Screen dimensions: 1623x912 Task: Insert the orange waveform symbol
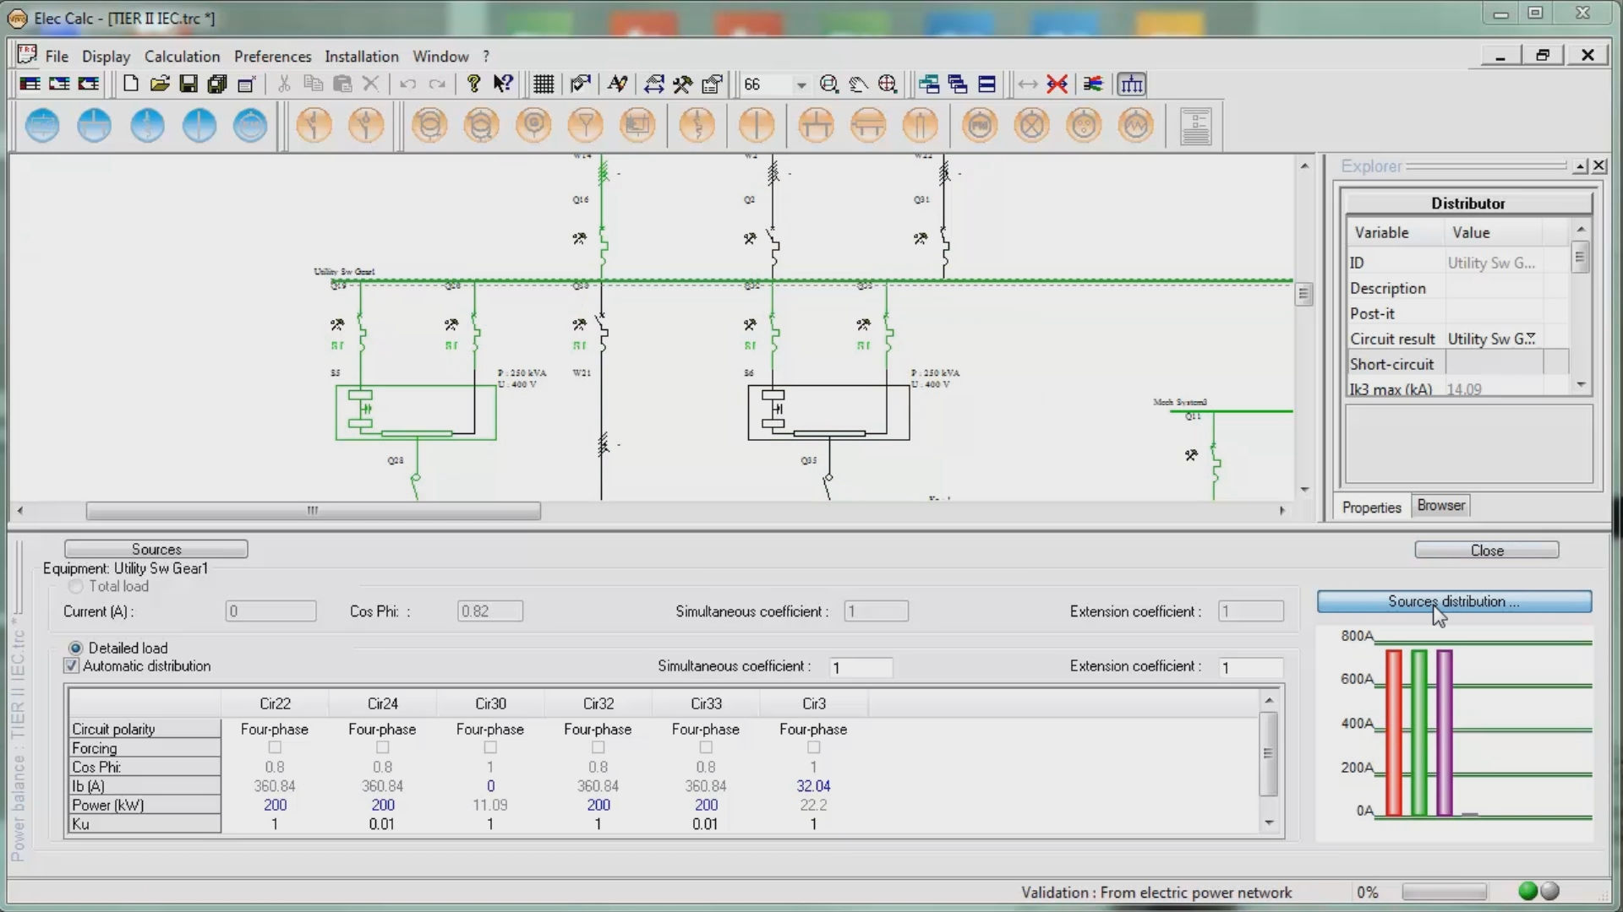click(x=1136, y=126)
